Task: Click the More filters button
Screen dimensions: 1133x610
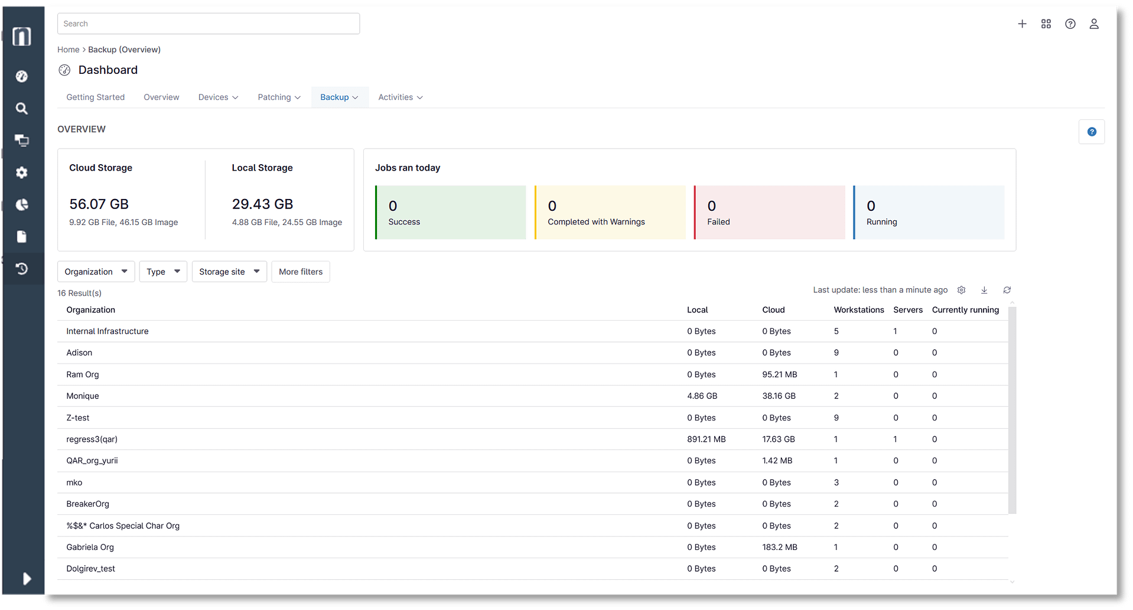Action: pyautogui.click(x=300, y=272)
